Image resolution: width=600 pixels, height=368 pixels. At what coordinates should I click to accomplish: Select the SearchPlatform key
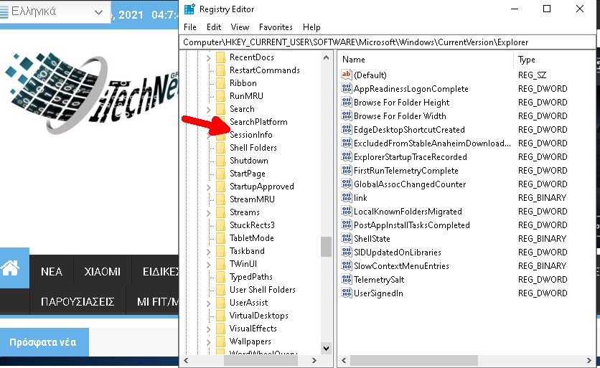click(258, 122)
